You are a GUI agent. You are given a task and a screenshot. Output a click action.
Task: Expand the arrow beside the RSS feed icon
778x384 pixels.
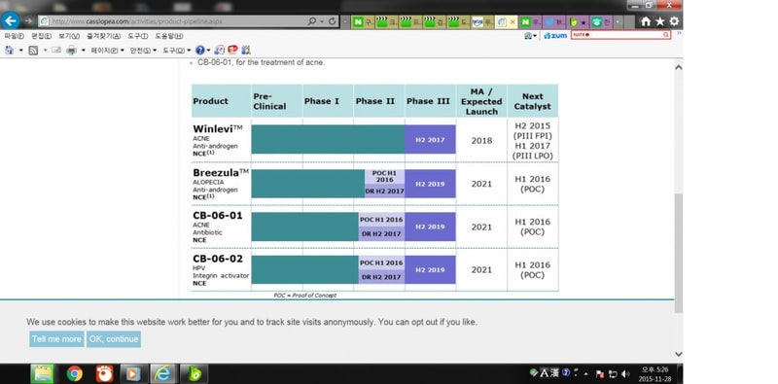tap(45, 51)
